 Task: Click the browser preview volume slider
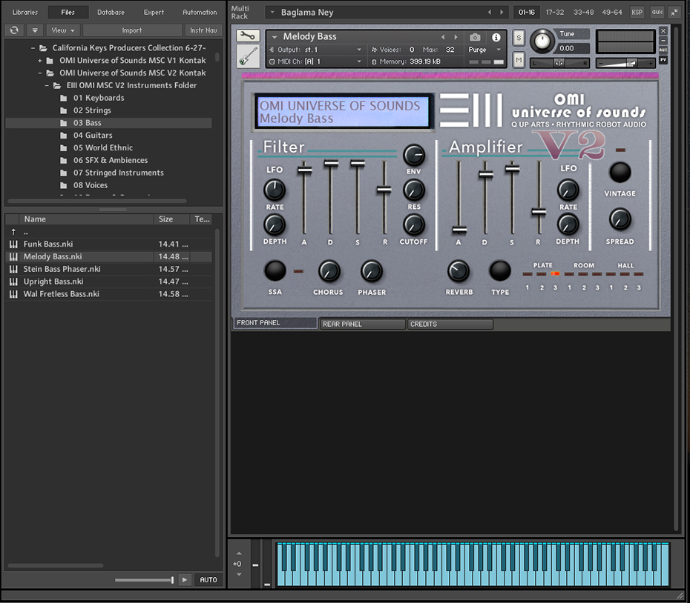coord(145,580)
